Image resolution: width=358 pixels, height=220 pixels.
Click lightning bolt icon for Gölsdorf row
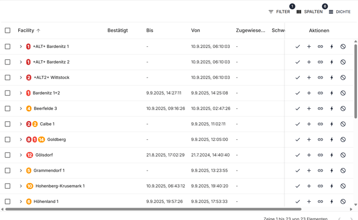tap(332, 155)
